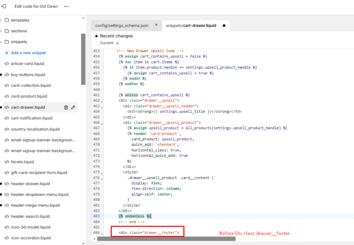Image resolution: width=354 pixels, height=245 pixels.
Task: Click the 'New Drawer Upsell Code' comment
Action: (x=150, y=51)
